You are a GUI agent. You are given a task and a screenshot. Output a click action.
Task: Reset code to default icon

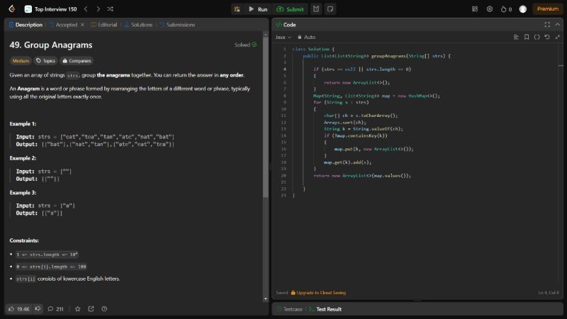[547, 38]
